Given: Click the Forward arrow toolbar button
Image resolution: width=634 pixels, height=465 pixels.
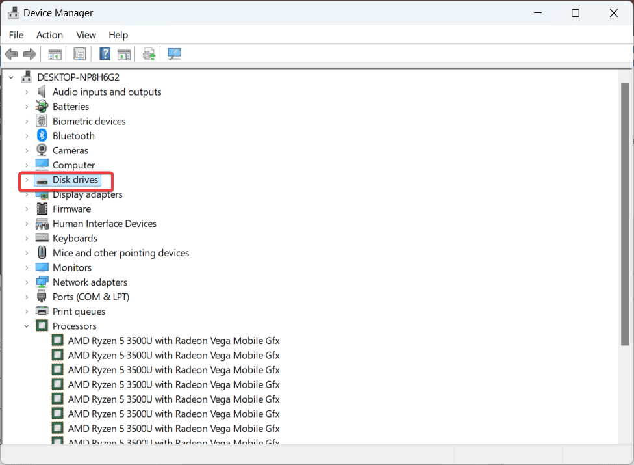Looking at the screenshot, I should point(29,54).
